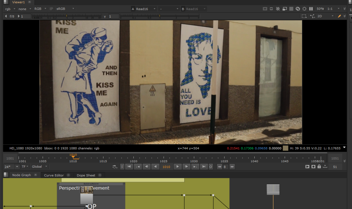Increase gain with right f-stop arrow
This screenshot has width=352, height=209.
[x=19, y=16]
